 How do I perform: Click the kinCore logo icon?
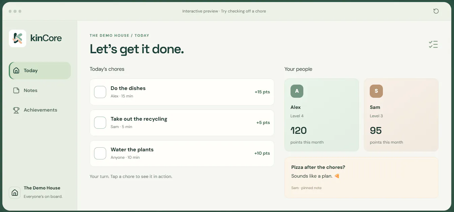tap(18, 38)
